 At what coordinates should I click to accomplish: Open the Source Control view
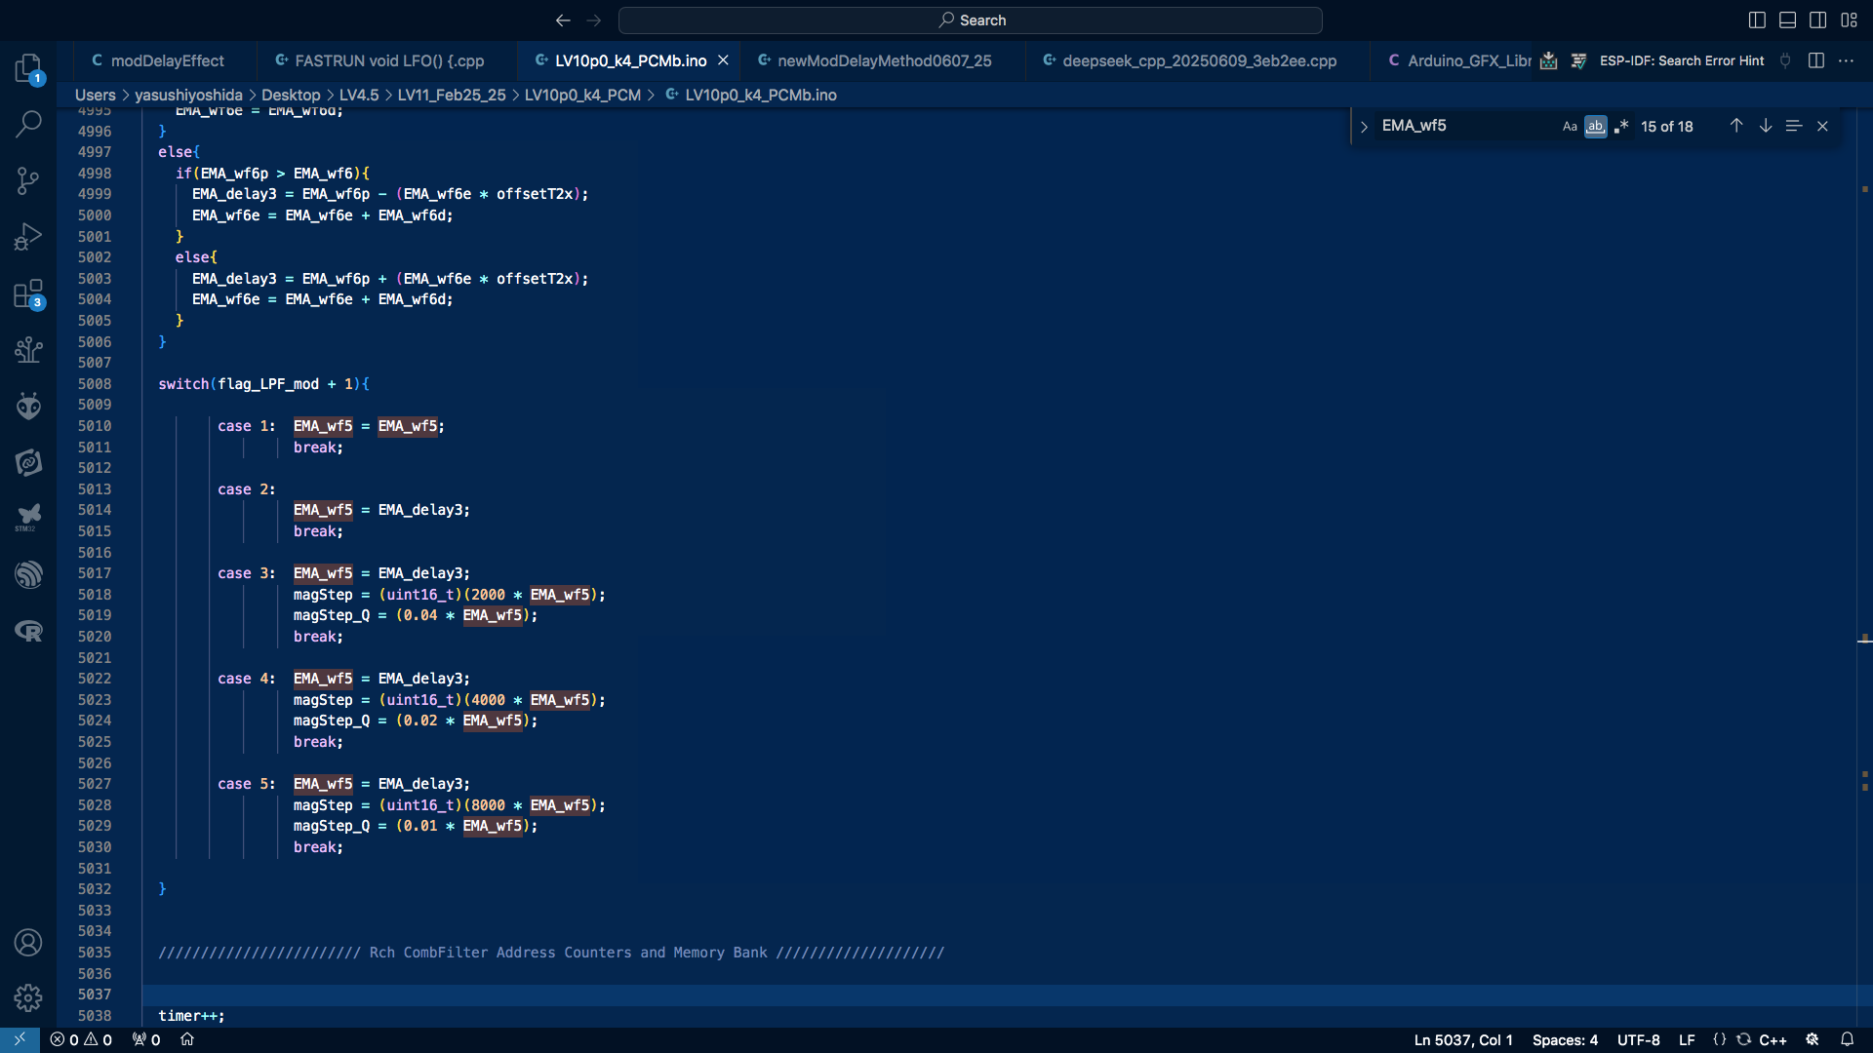[x=28, y=180]
